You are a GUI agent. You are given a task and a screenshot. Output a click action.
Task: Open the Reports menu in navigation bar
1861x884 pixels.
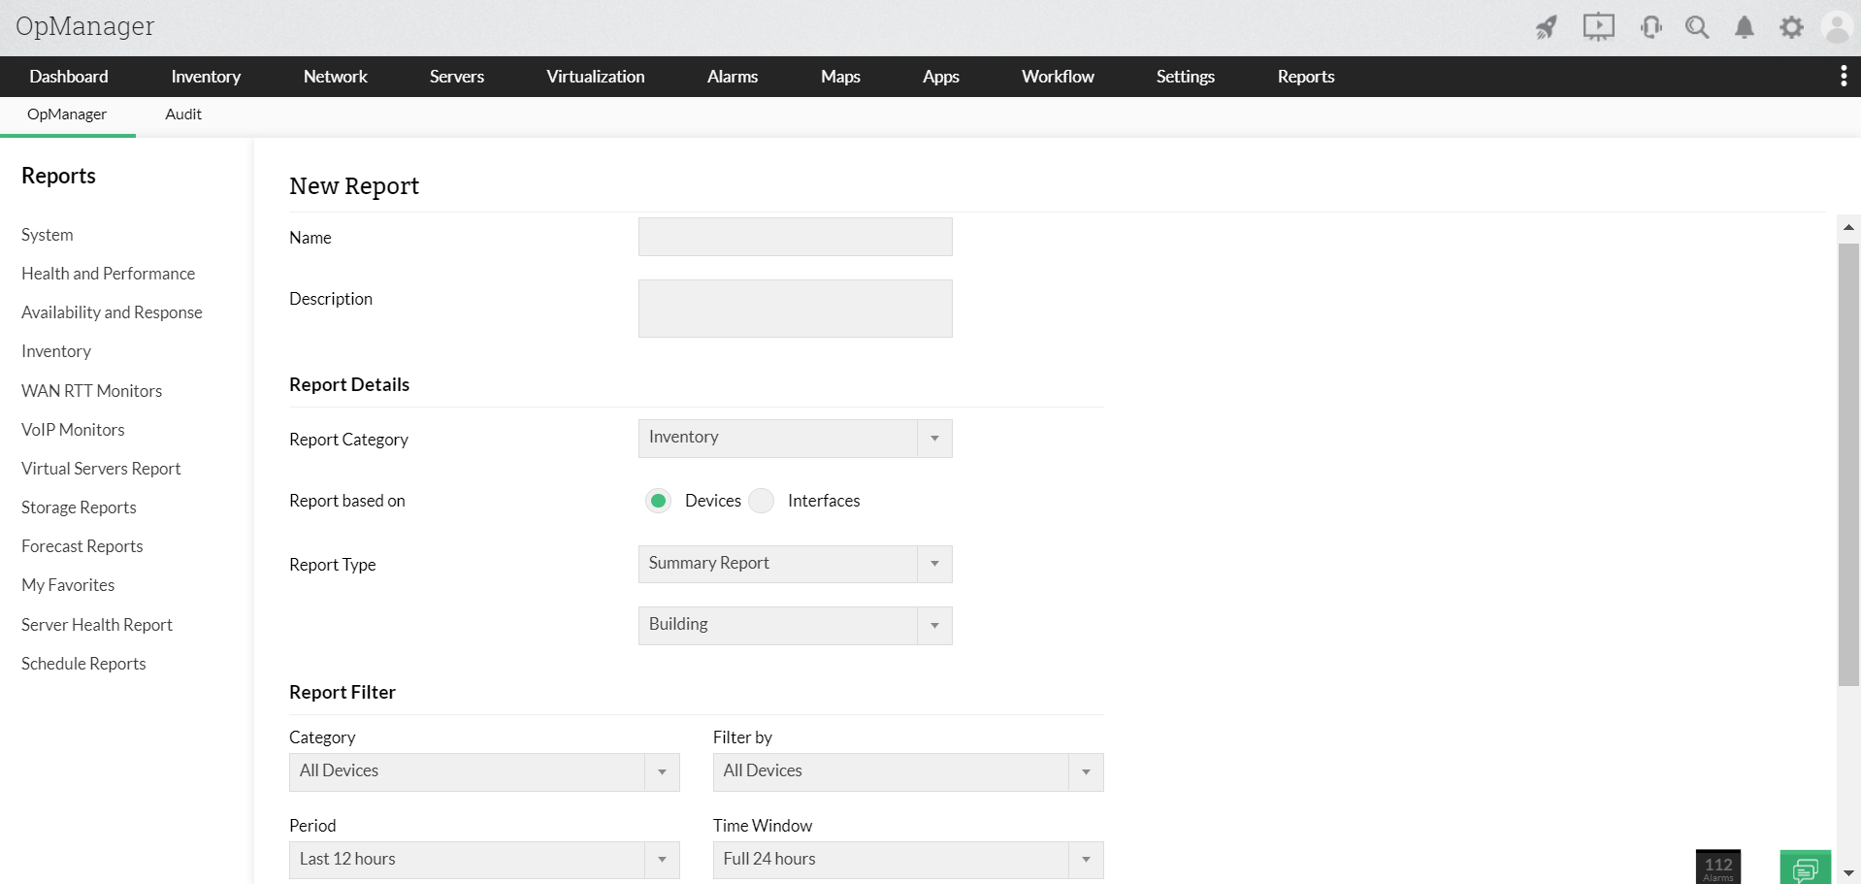point(1306,77)
